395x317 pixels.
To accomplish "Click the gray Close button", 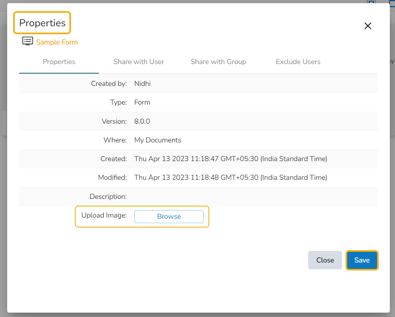I will 325,260.
